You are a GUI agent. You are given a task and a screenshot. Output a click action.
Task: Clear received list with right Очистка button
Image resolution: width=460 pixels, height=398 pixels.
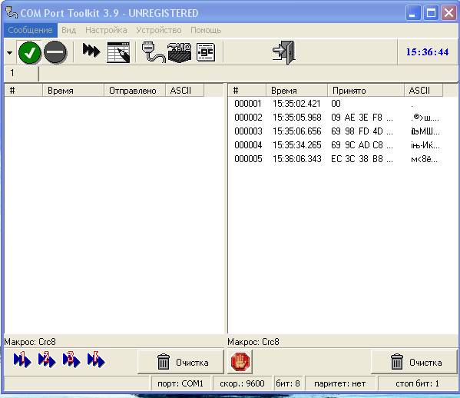pyautogui.click(x=414, y=362)
